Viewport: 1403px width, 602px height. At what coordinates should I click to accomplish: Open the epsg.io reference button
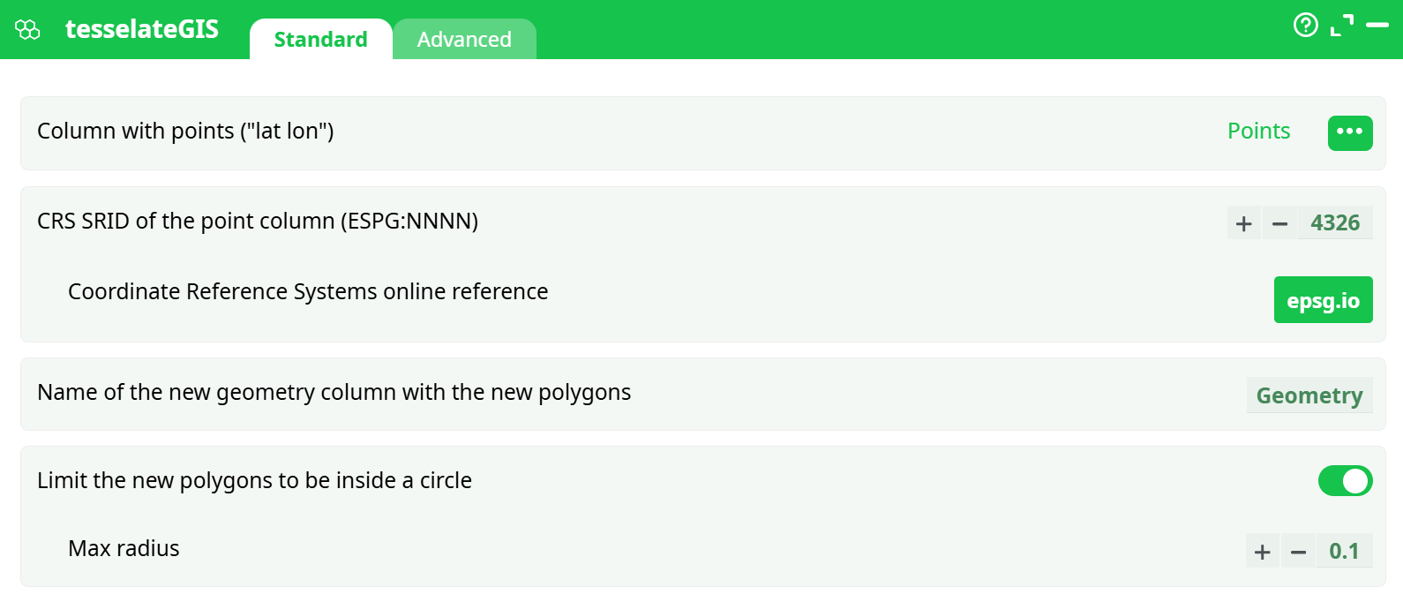pyautogui.click(x=1323, y=300)
